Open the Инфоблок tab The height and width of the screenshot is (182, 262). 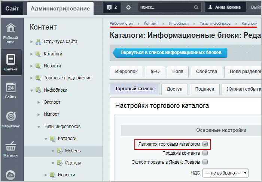[x=127, y=72]
